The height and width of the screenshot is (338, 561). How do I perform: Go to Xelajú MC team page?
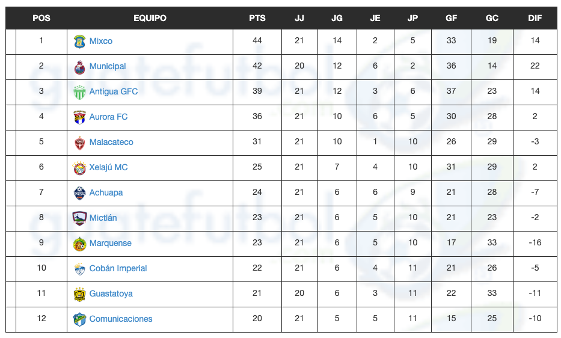click(108, 167)
